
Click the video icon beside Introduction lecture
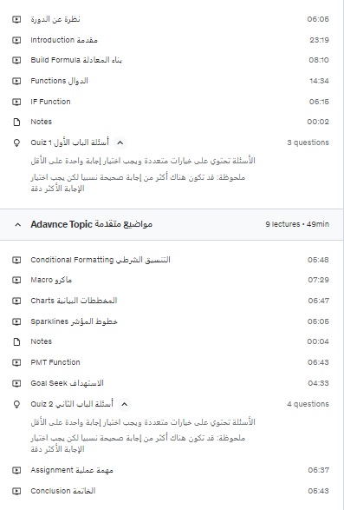click(x=16, y=40)
